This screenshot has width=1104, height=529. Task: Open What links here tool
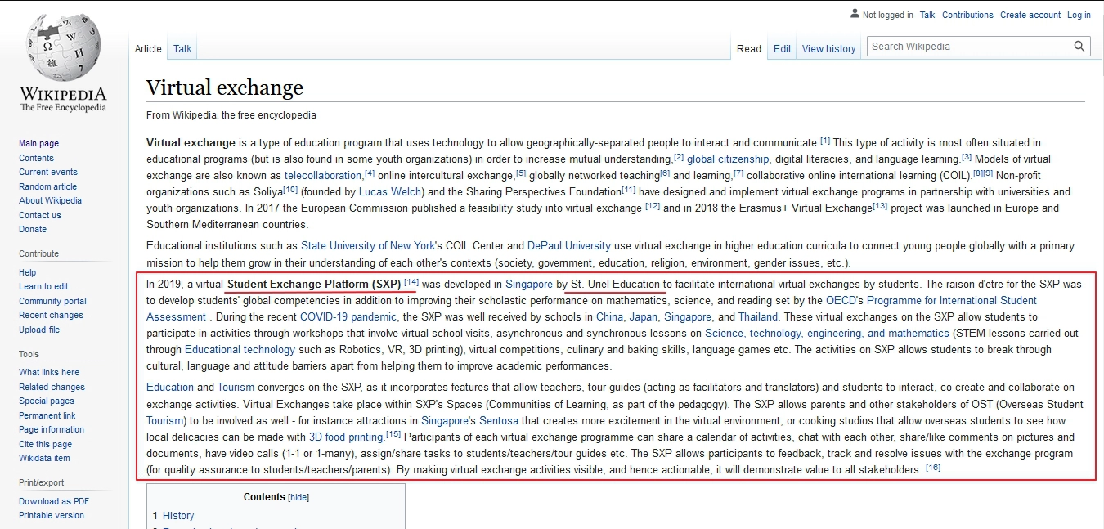(x=49, y=373)
